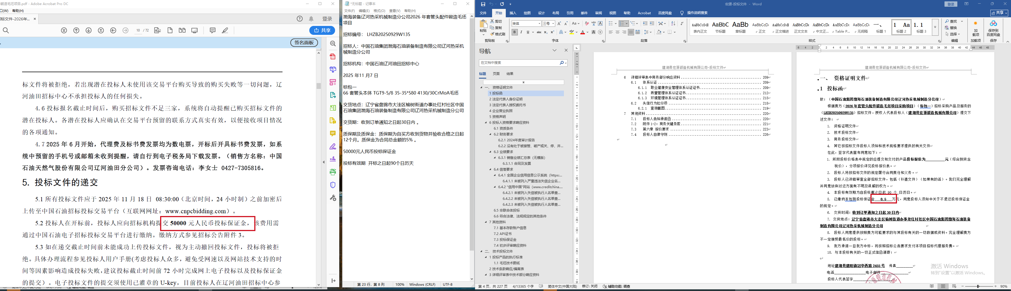
Task: Open Acrobat help question mark
Action: pos(300,19)
